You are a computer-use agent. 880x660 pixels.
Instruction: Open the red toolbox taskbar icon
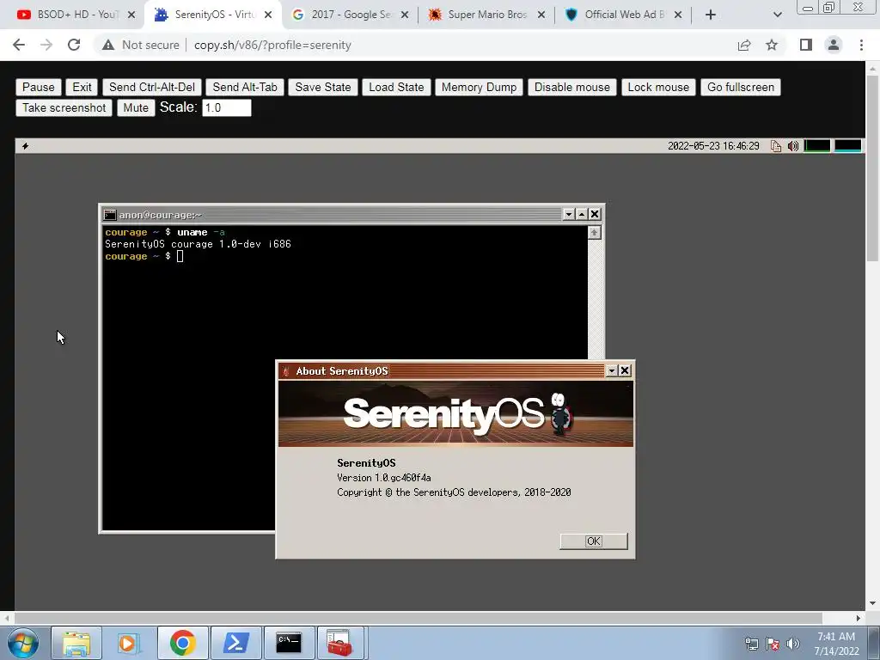340,643
